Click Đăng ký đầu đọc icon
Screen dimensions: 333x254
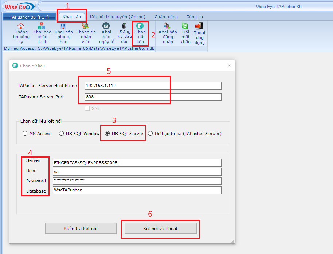[125, 26]
